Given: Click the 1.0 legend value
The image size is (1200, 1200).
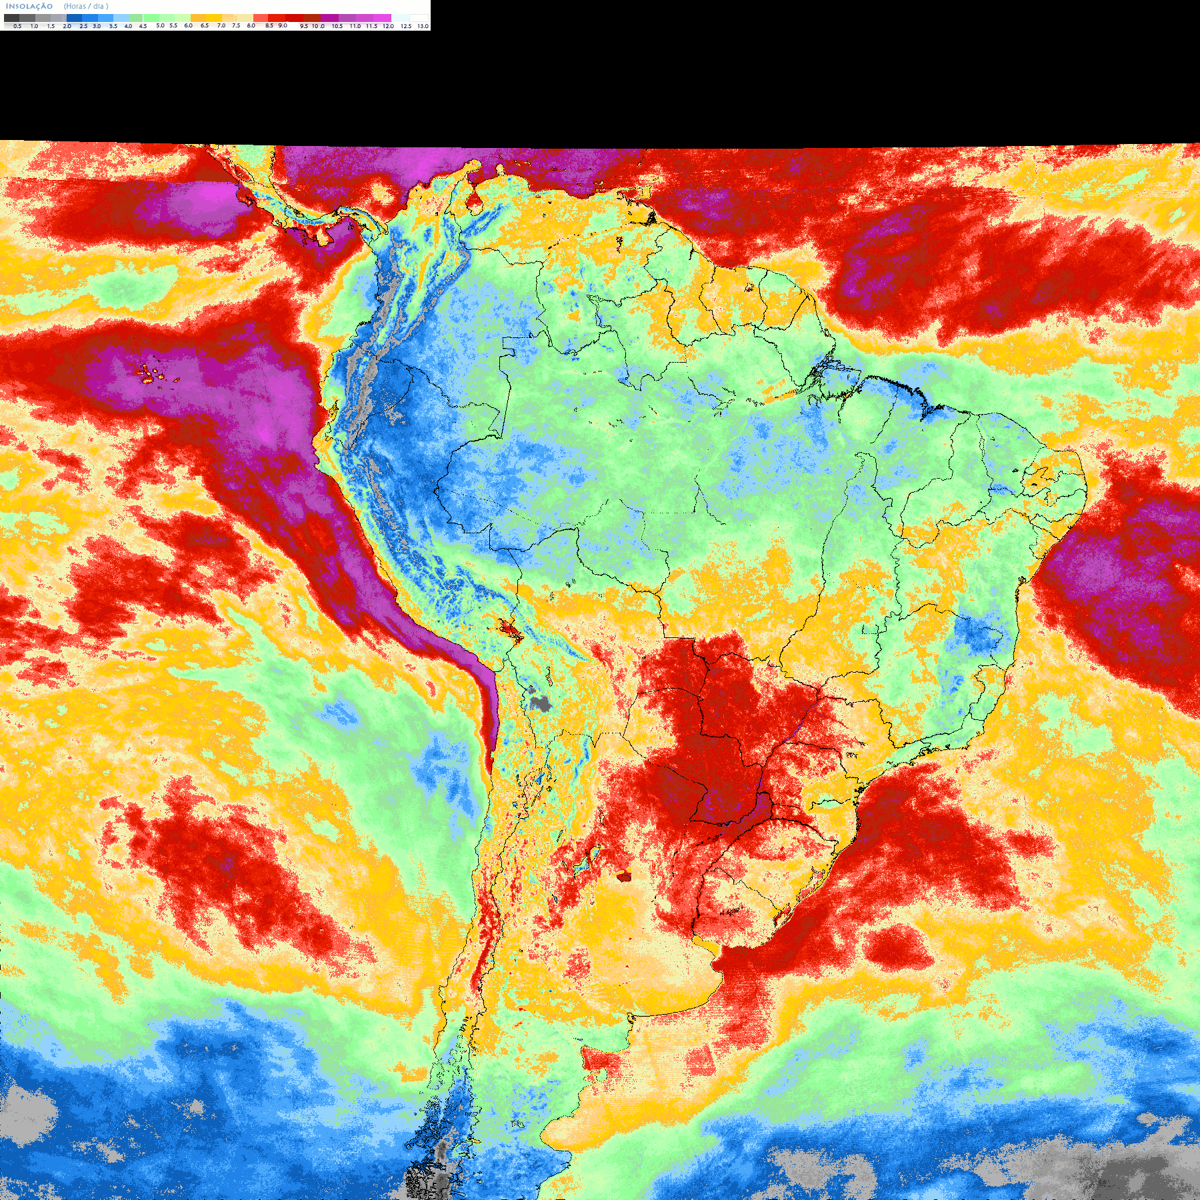Looking at the screenshot, I should point(34,26).
